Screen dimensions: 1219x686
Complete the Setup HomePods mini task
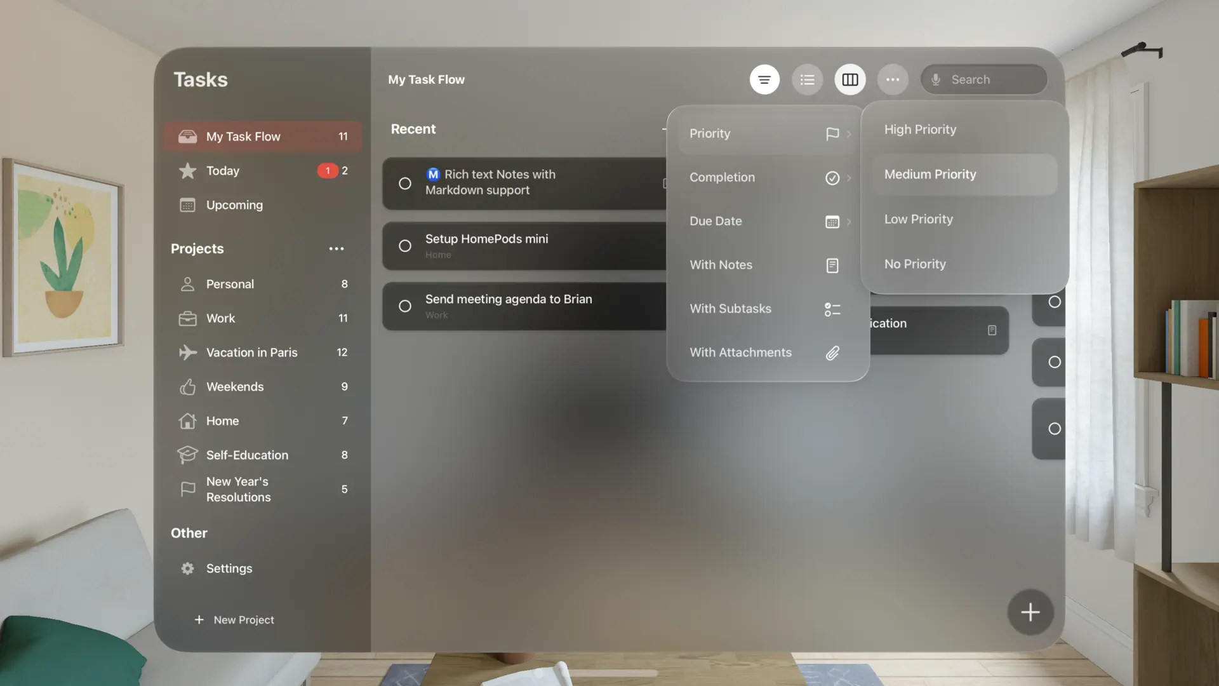[405, 246]
